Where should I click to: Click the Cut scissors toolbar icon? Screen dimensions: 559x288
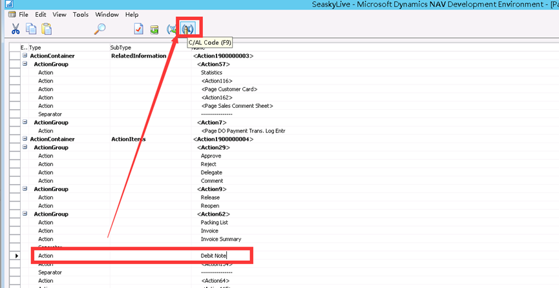tap(16, 29)
